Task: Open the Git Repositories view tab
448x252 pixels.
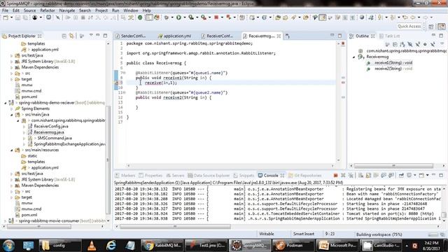Action: pyautogui.click(x=305, y=176)
